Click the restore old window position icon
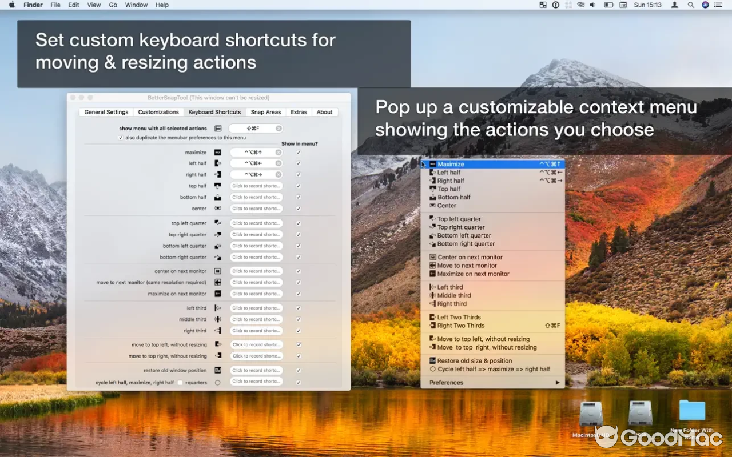This screenshot has width=732, height=457. tap(218, 370)
